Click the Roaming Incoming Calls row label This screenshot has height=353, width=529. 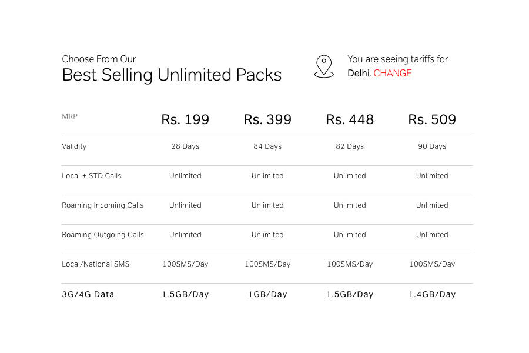102,205
